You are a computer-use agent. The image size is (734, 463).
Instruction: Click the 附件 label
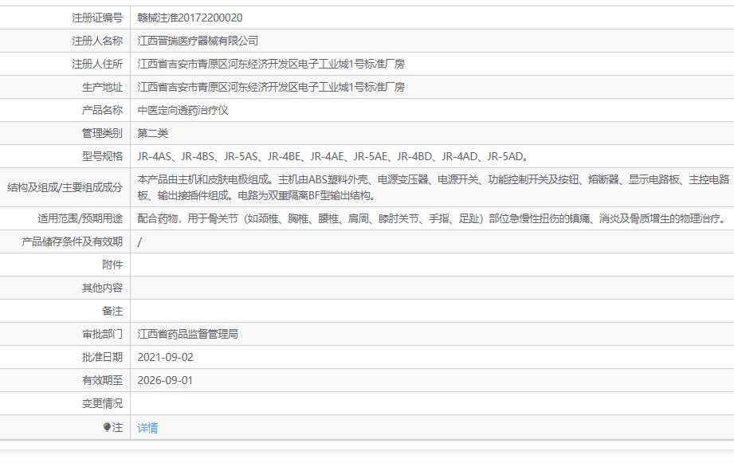point(112,265)
